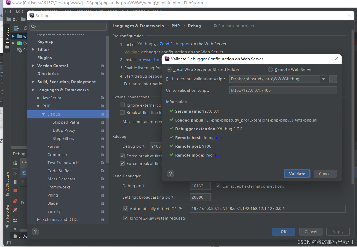This screenshot has width=357, height=247.
Task: Click the project-level icon beside Skipped Paths
Action: coord(102,122)
